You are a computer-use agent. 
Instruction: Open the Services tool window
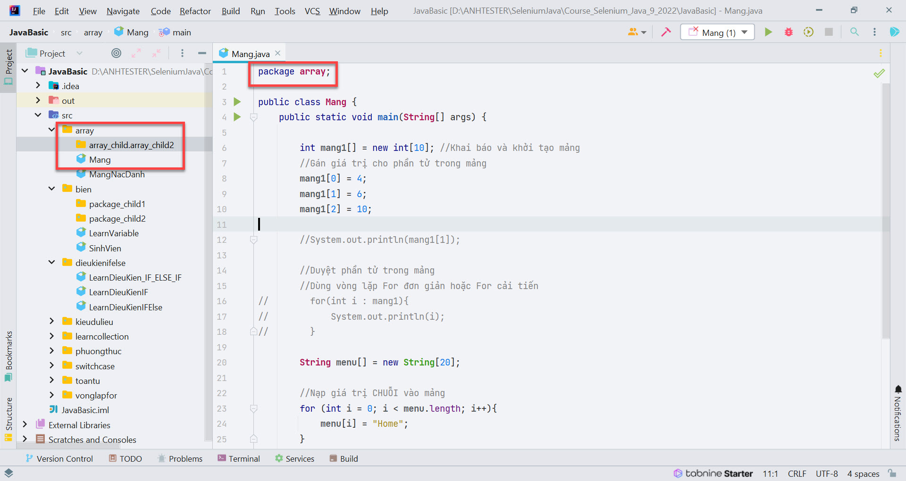tap(294, 458)
